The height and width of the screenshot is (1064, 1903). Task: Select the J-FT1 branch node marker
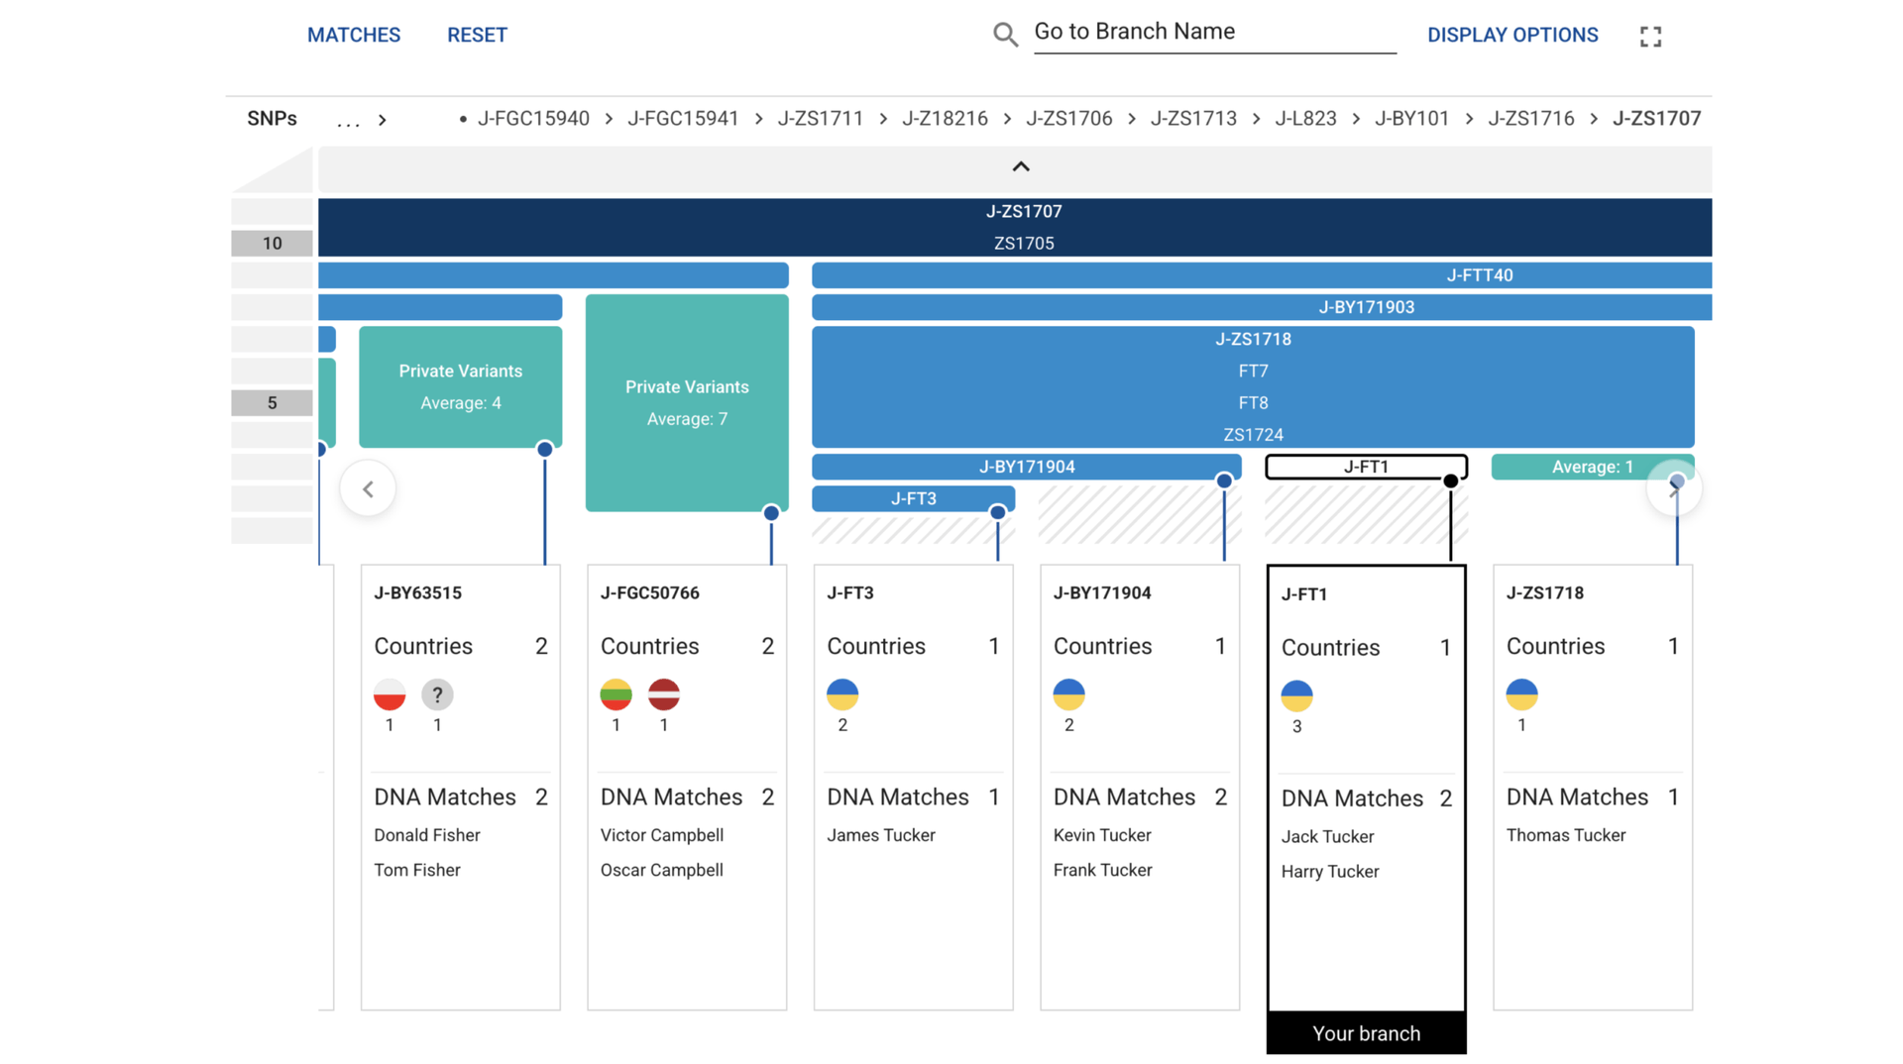point(1450,481)
